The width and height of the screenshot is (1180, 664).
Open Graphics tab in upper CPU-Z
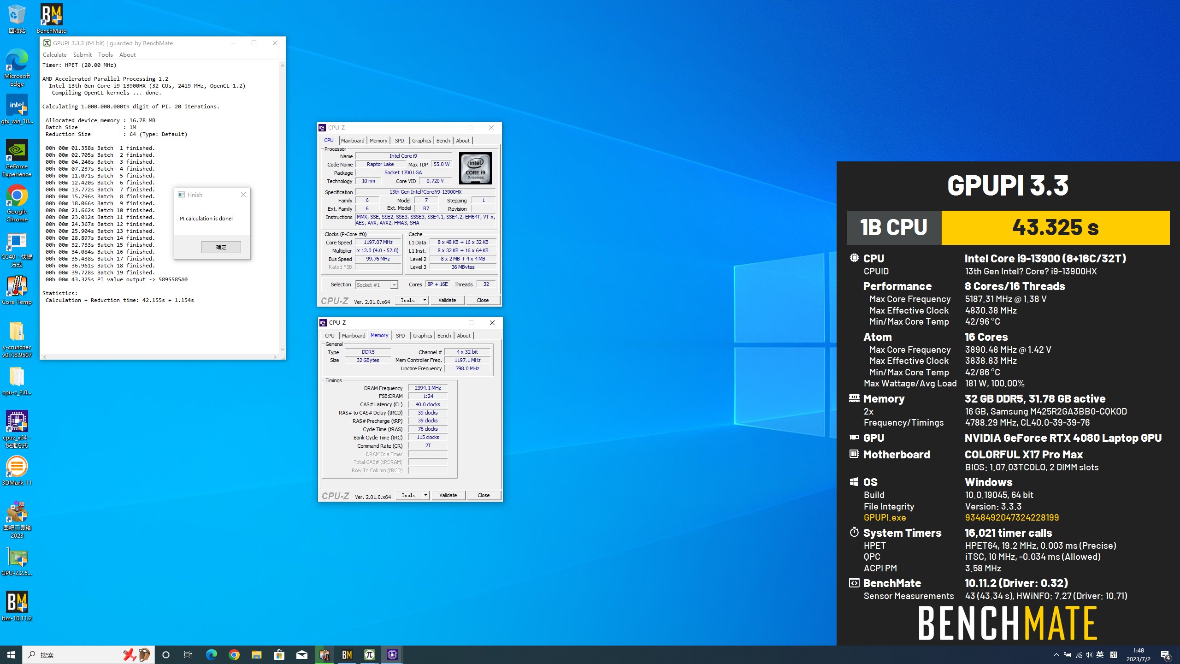click(422, 141)
